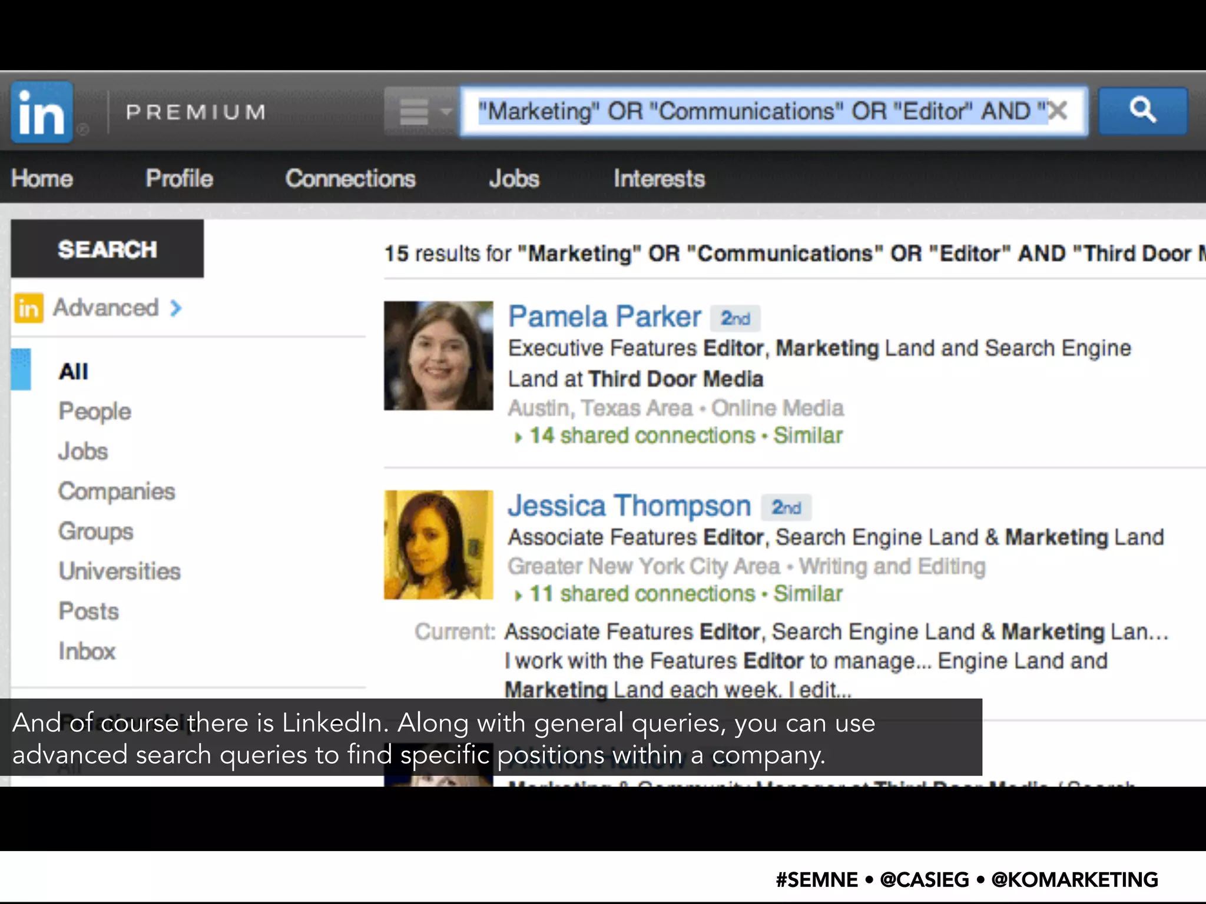Open Pamela Parker's profile name link
This screenshot has width=1206, height=904.
pyautogui.click(x=605, y=317)
